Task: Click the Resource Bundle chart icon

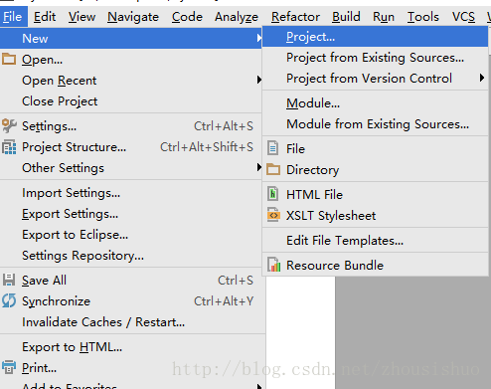Action: click(273, 265)
